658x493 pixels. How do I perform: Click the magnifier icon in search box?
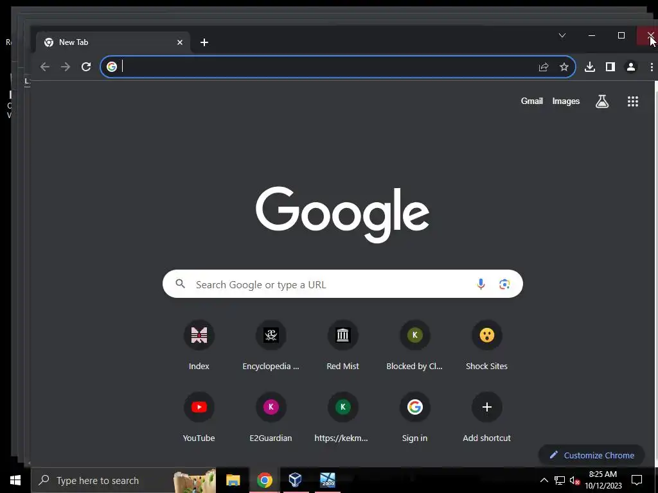(x=181, y=284)
